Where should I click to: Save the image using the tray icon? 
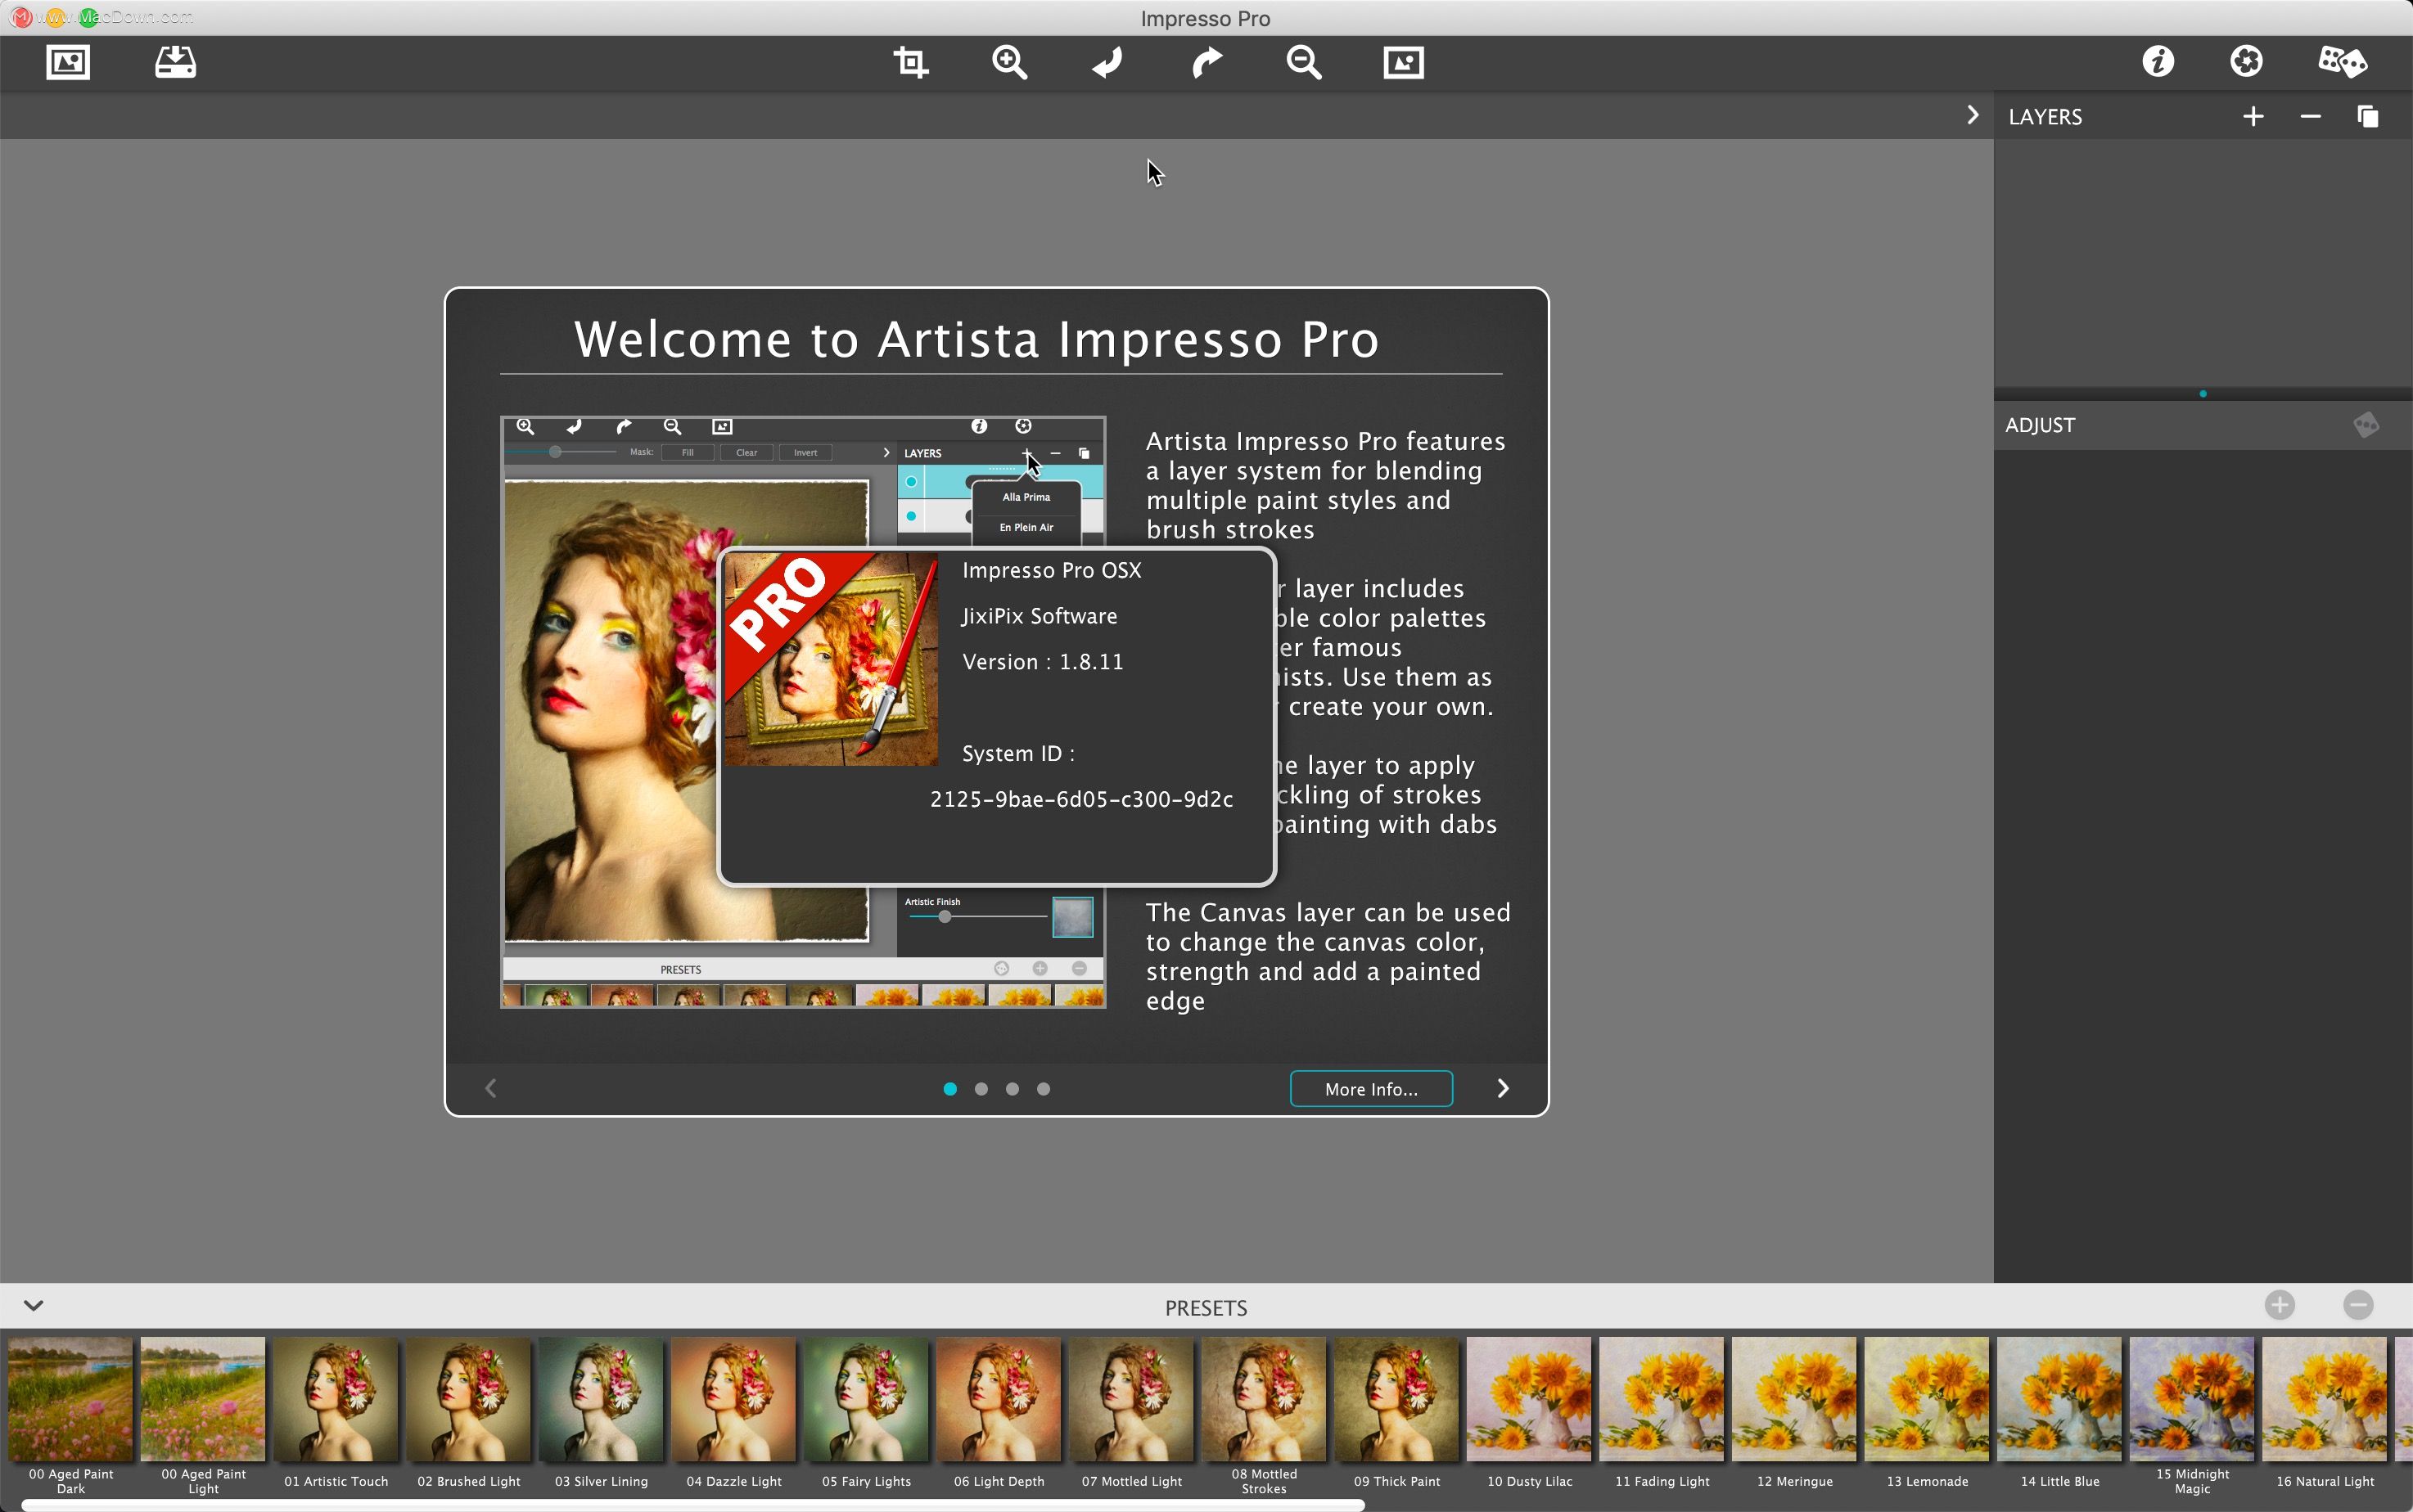[x=175, y=62]
